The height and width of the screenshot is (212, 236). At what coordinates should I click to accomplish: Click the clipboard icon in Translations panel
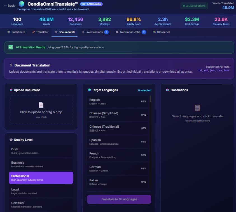point(197,108)
